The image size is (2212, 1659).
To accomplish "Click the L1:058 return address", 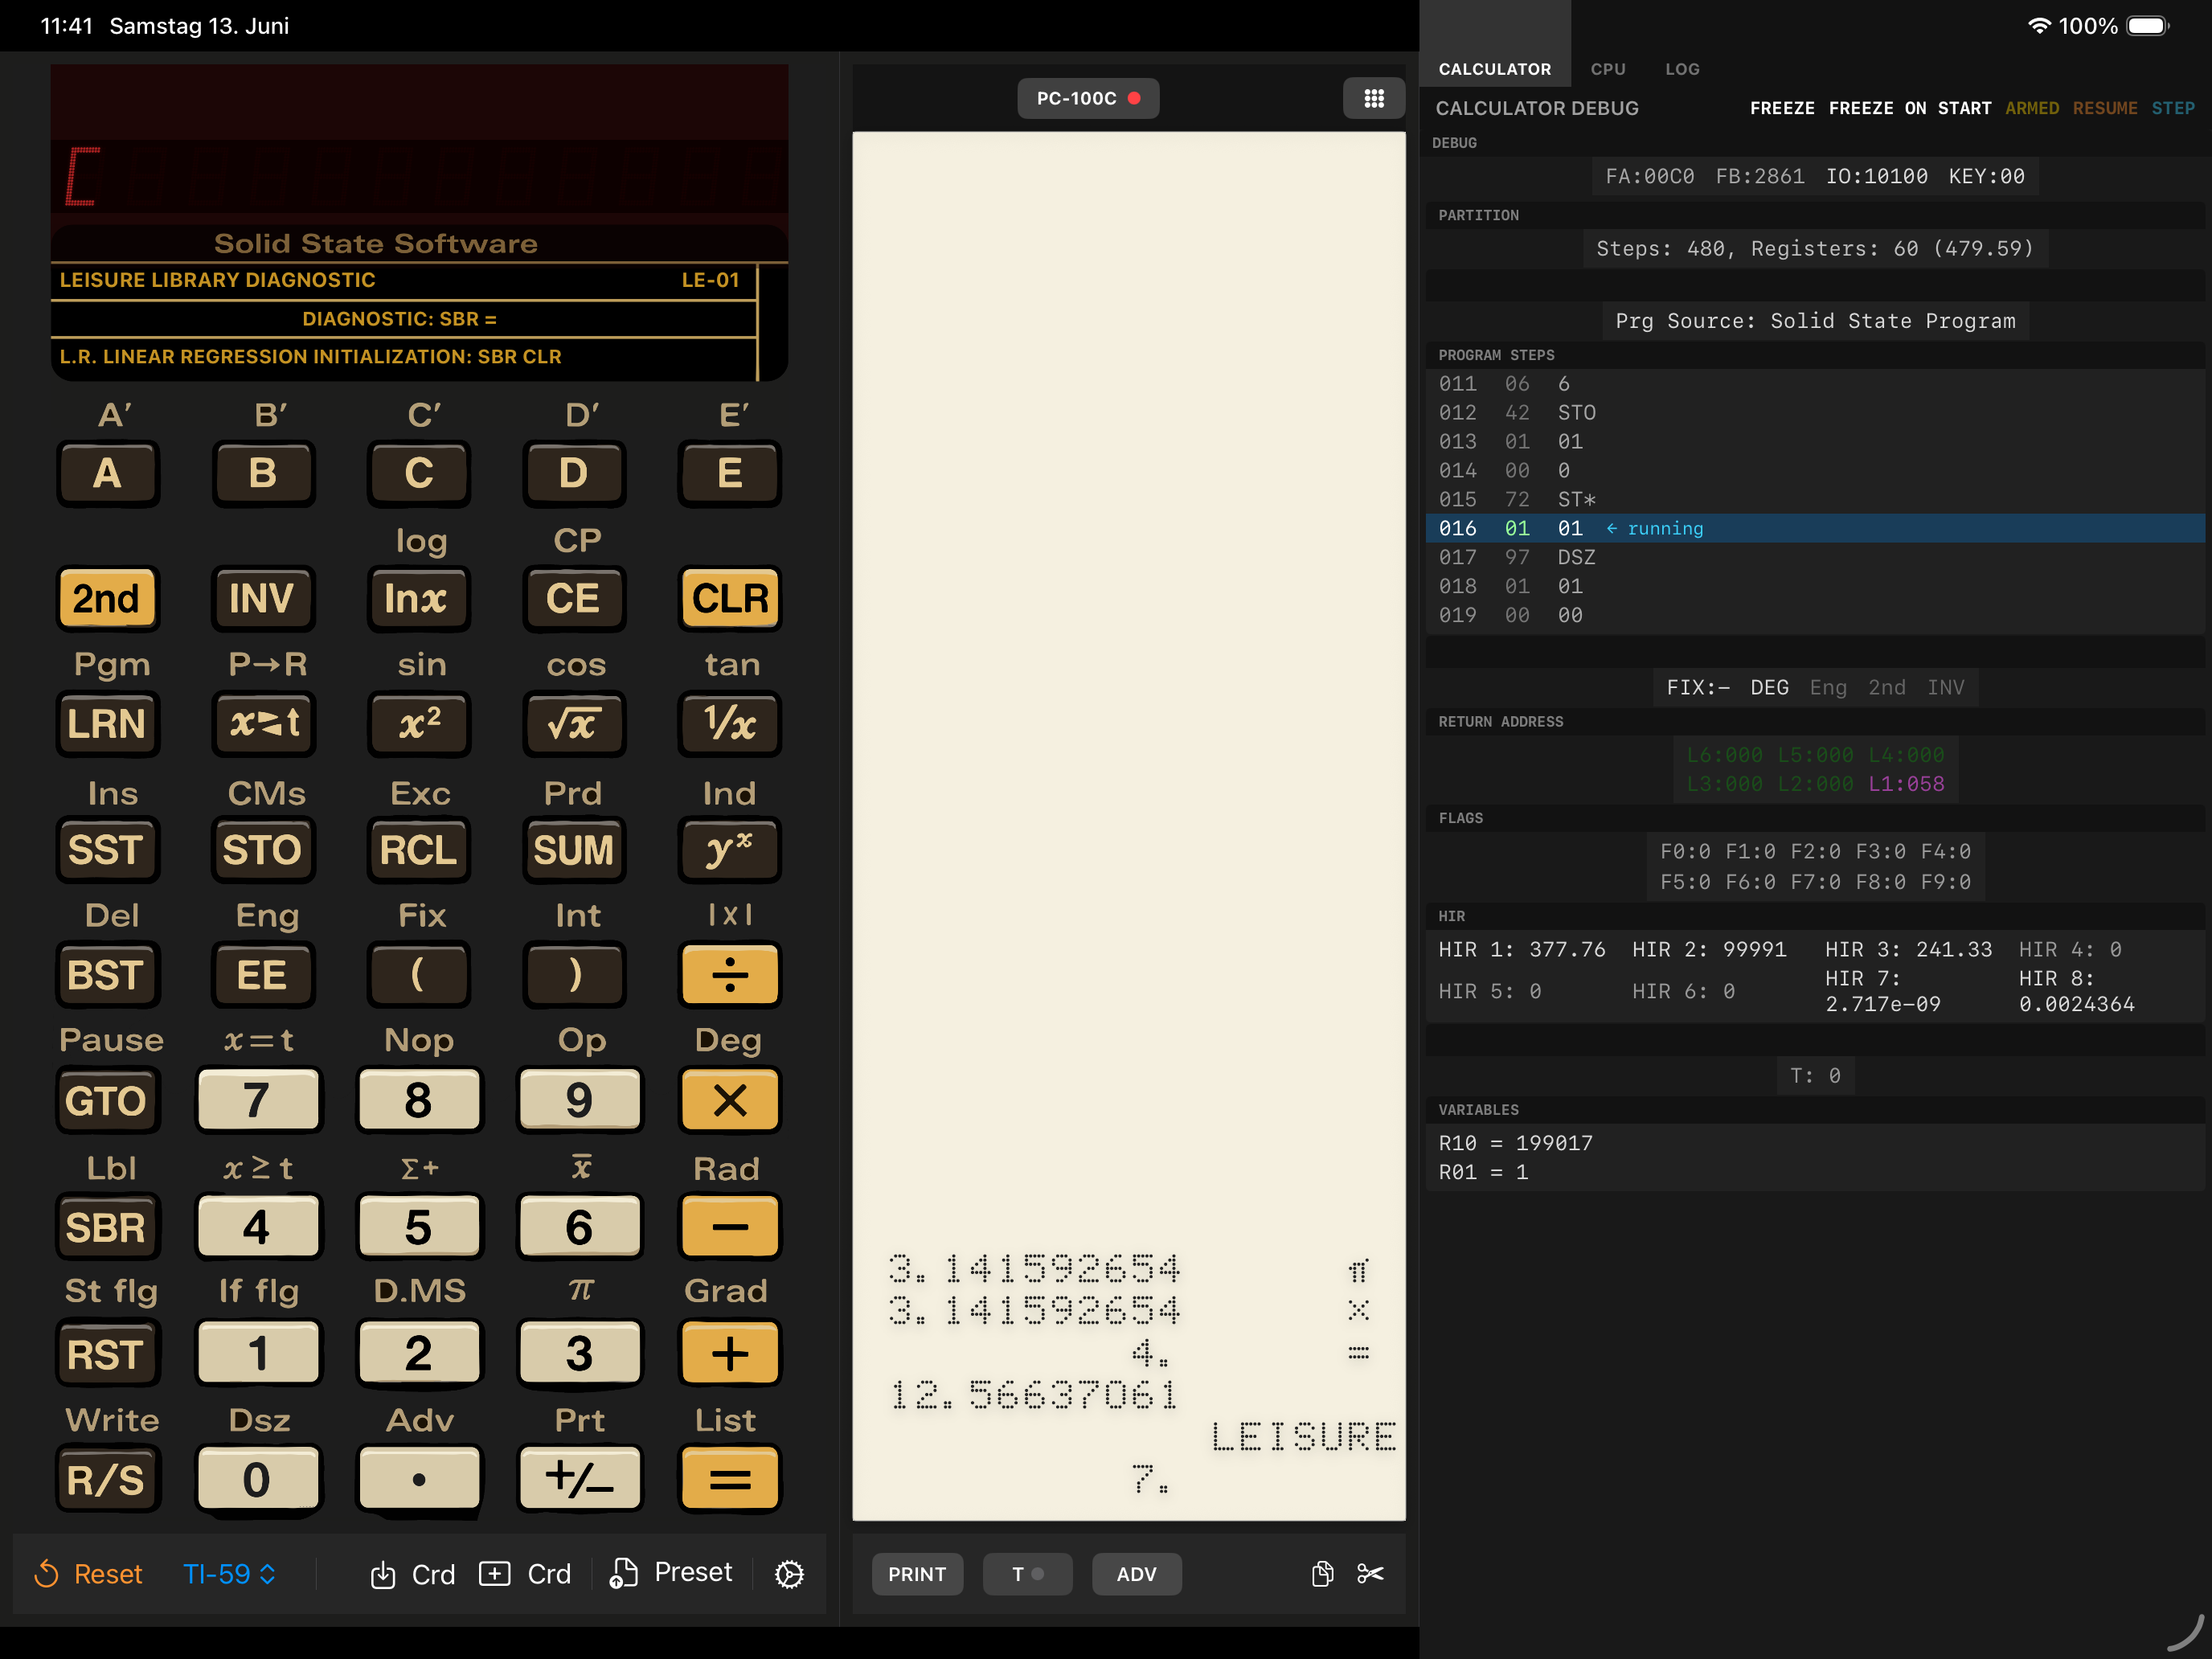I will [x=1906, y=784].
